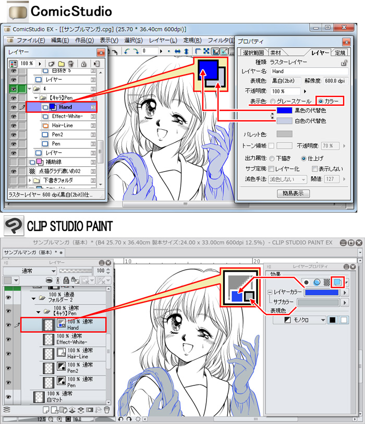Collapse folder 4 in ComicStudio layer list
This screenshot has width=365, height=424.
click(30, 89)
